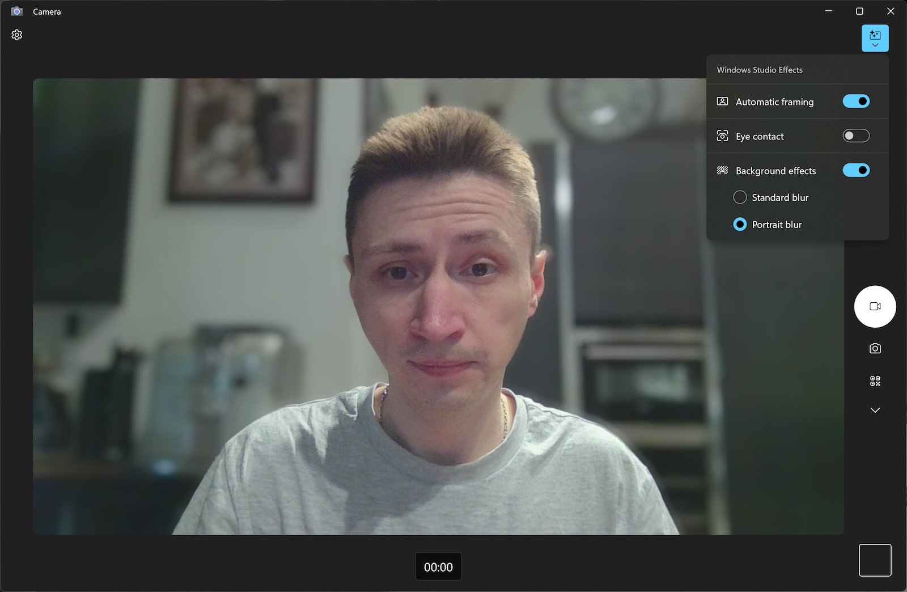
Task: Disable the Automatic framing toggle
Action: [x=856, y=102]
